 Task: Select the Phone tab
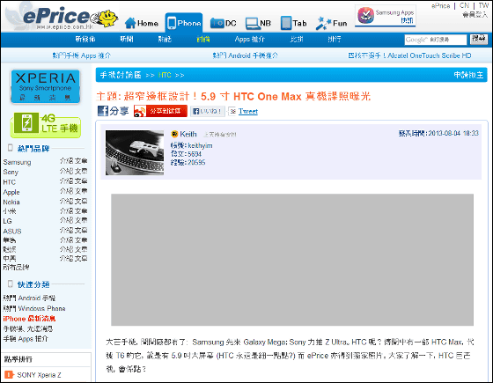184,23
